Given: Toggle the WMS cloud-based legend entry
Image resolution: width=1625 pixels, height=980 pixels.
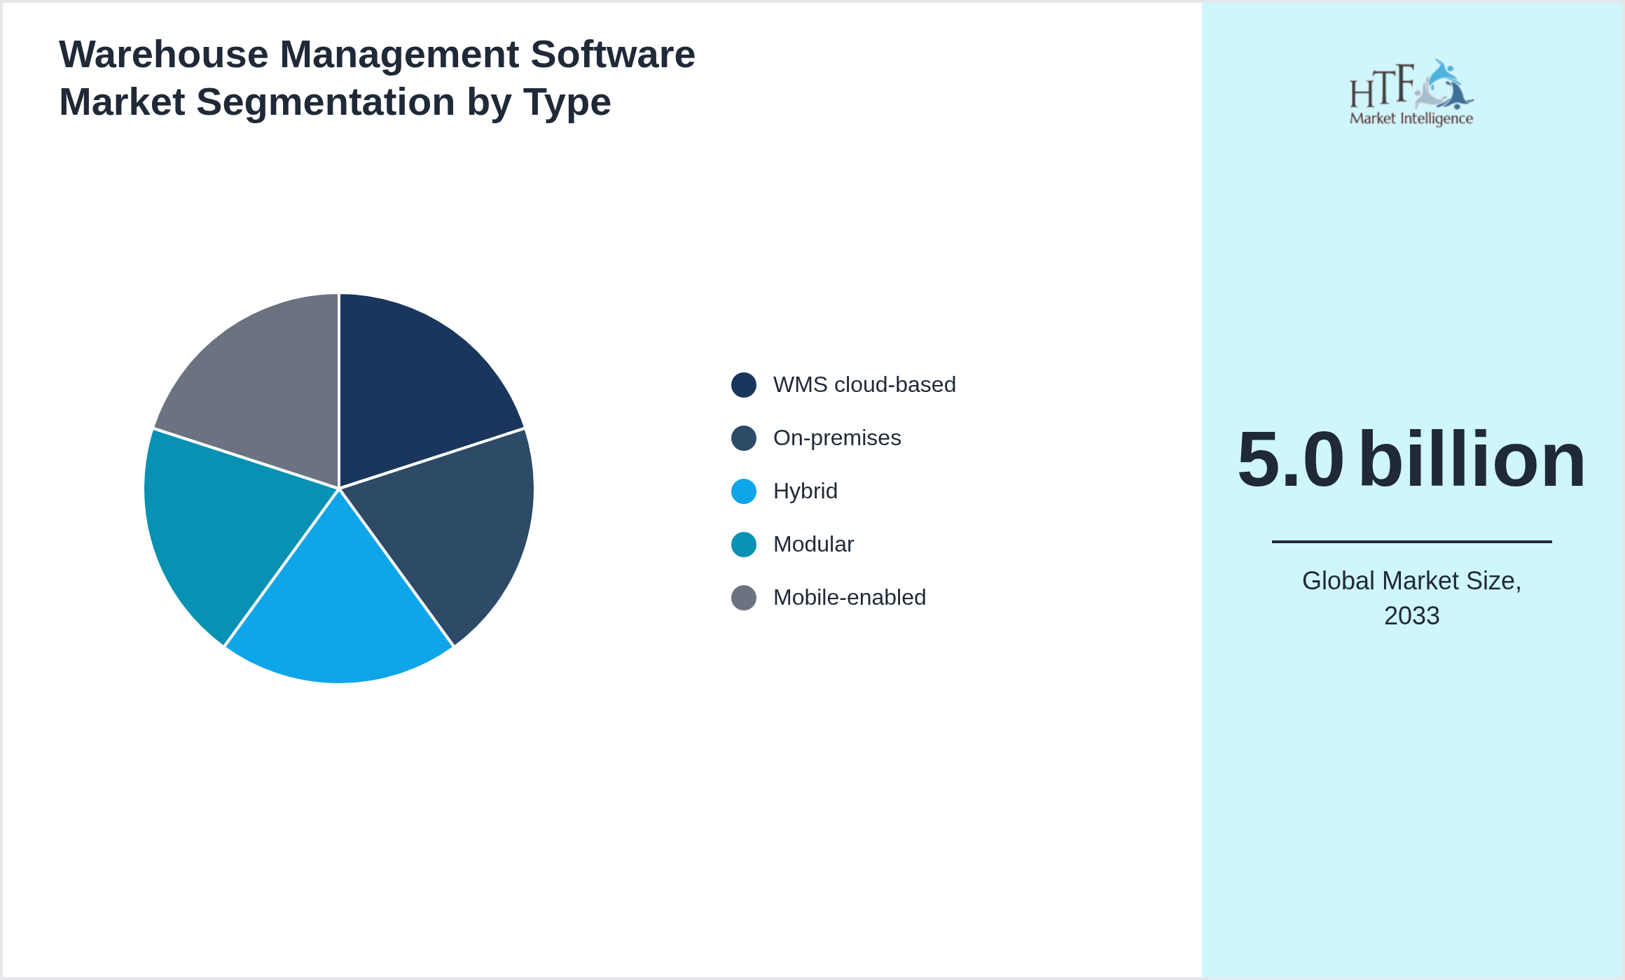Looking at the screenshot, I should point(864,384).
